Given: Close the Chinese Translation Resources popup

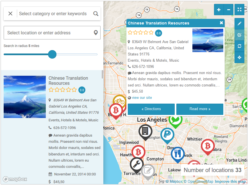Looking at the screenshot, I should [221, 23].
